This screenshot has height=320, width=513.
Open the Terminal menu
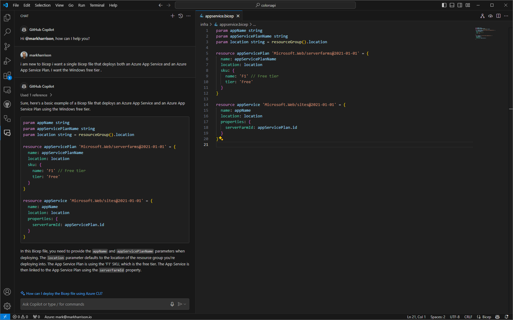pos(97,5)
